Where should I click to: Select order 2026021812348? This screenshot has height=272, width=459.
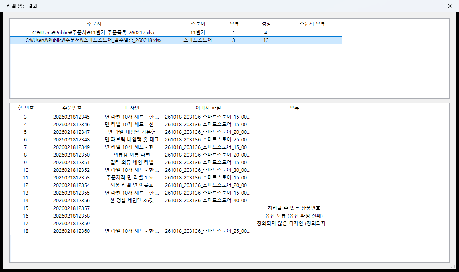pos(71,140)
